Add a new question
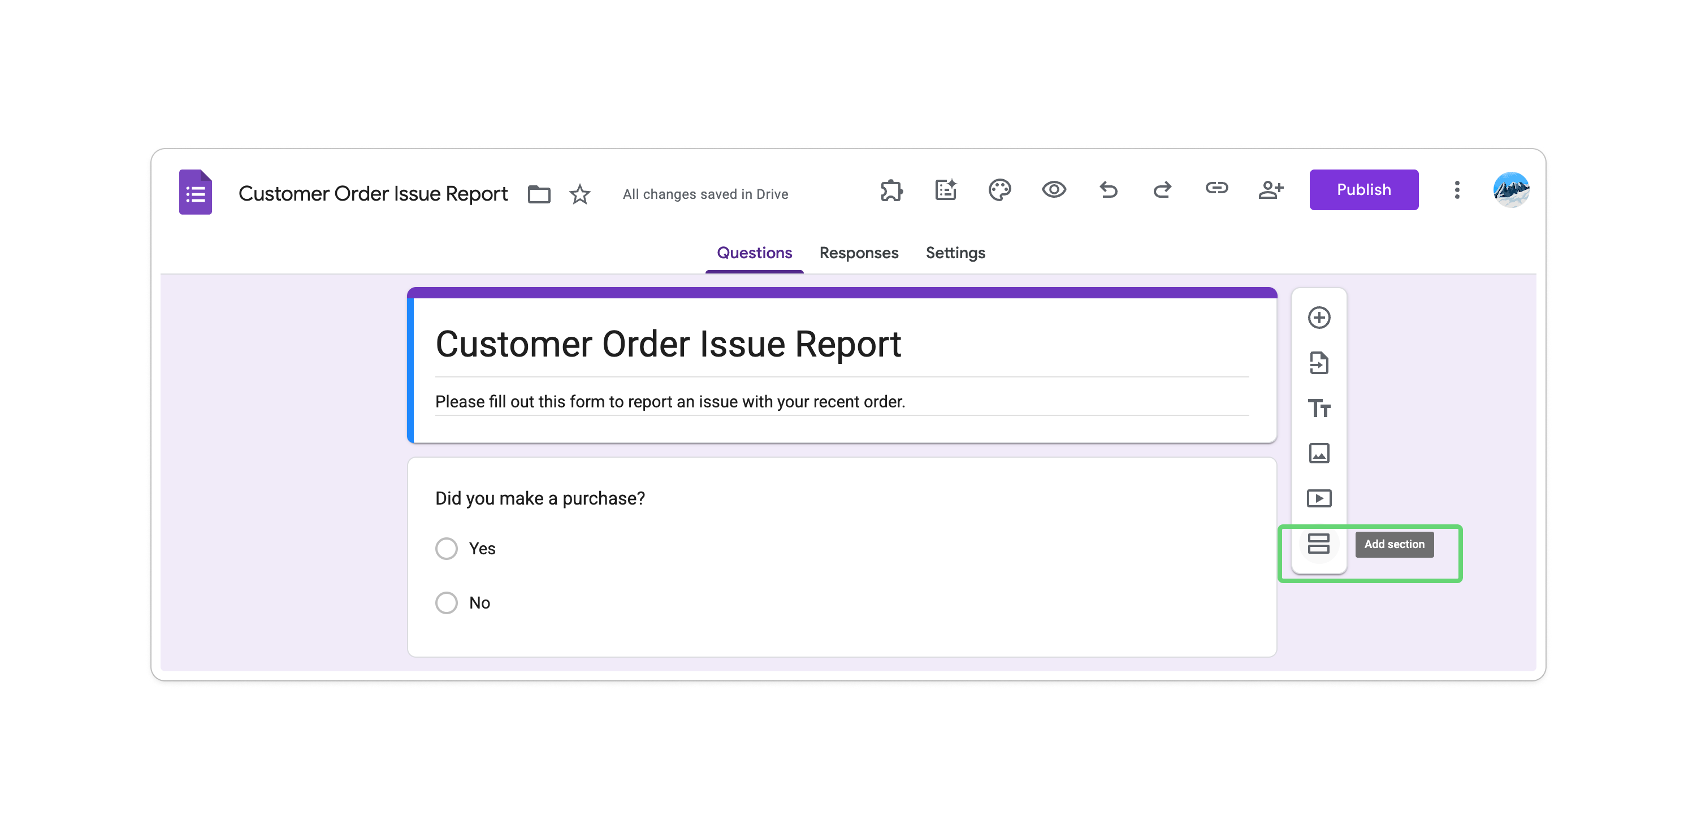The width and height of the screenshot is (1697, 834). [x=1319, y=318]
